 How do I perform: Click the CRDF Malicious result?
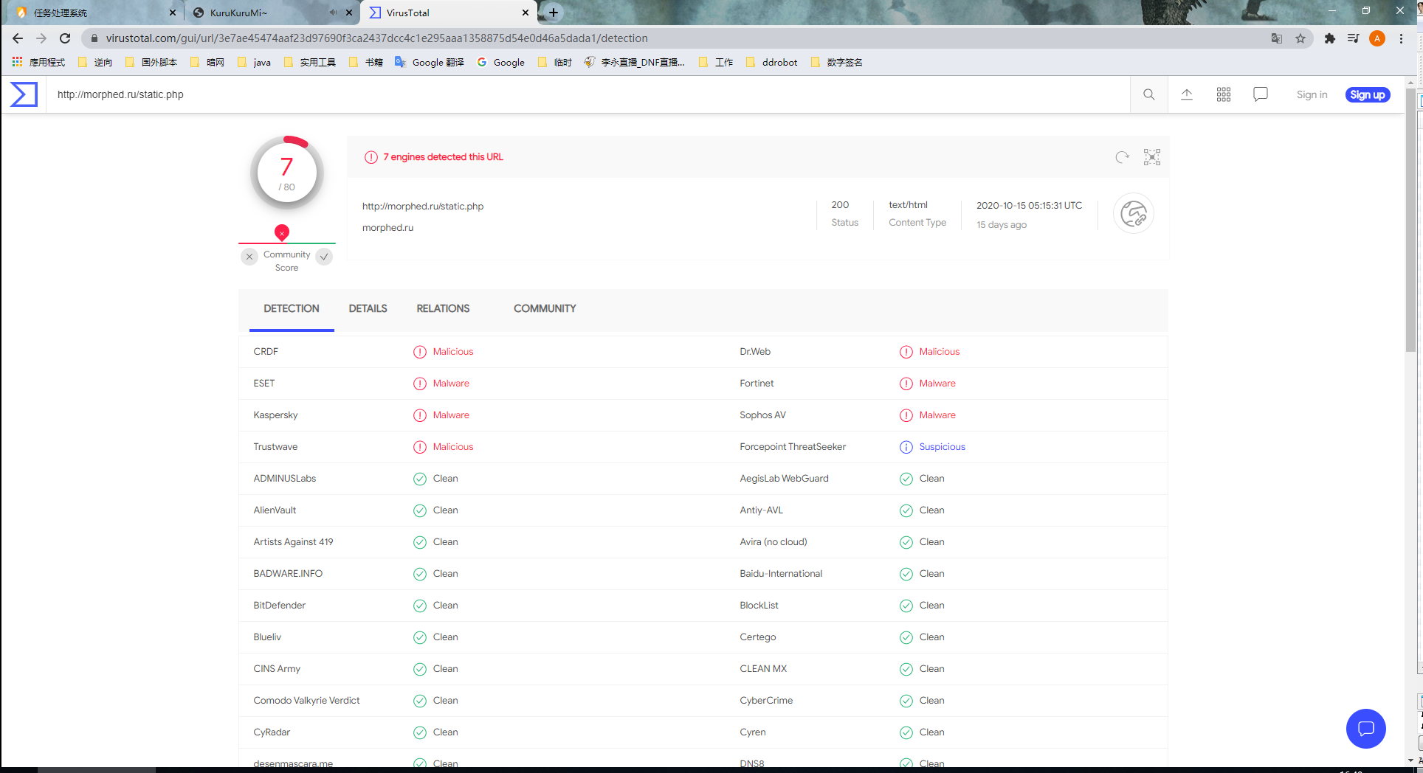click(x=453, y=352)
